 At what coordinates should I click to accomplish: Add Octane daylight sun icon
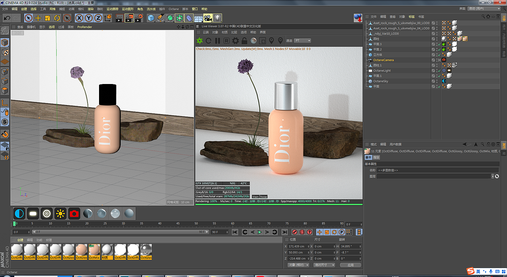tap(60, 214)
